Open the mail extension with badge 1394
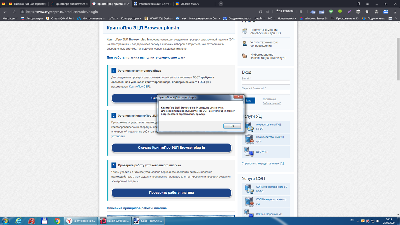The image size is (400, 225). click(321, 11)
